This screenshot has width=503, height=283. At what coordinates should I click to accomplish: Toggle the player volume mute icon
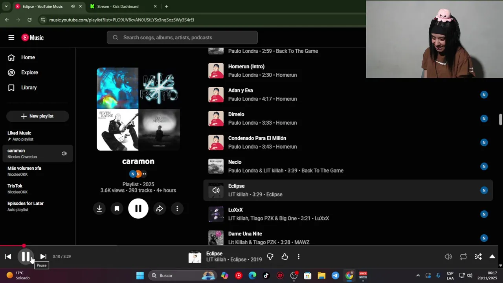point(448,257)
